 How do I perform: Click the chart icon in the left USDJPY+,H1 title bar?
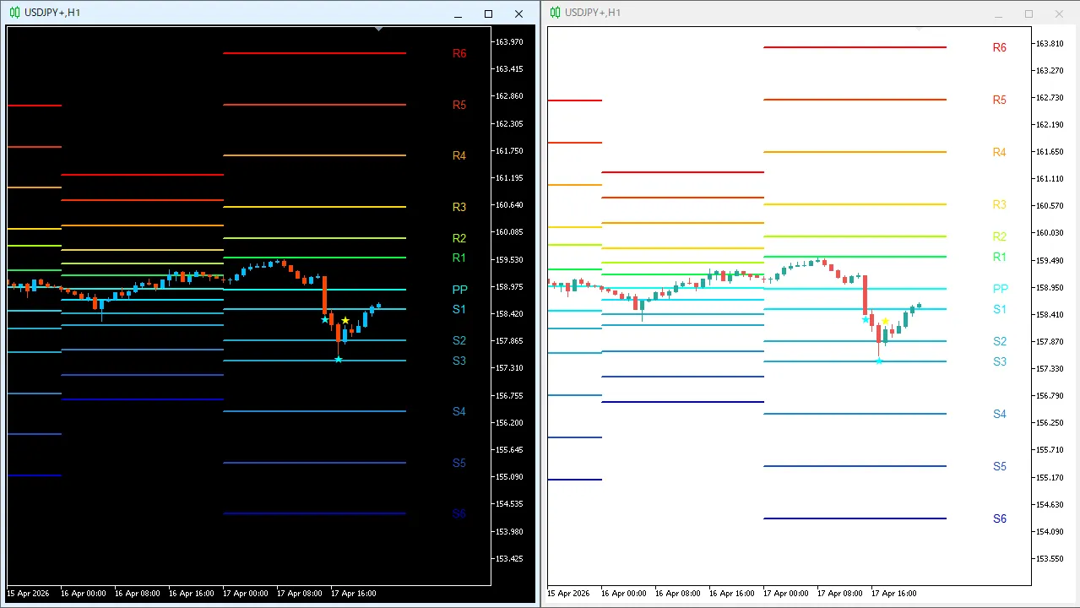14,14
